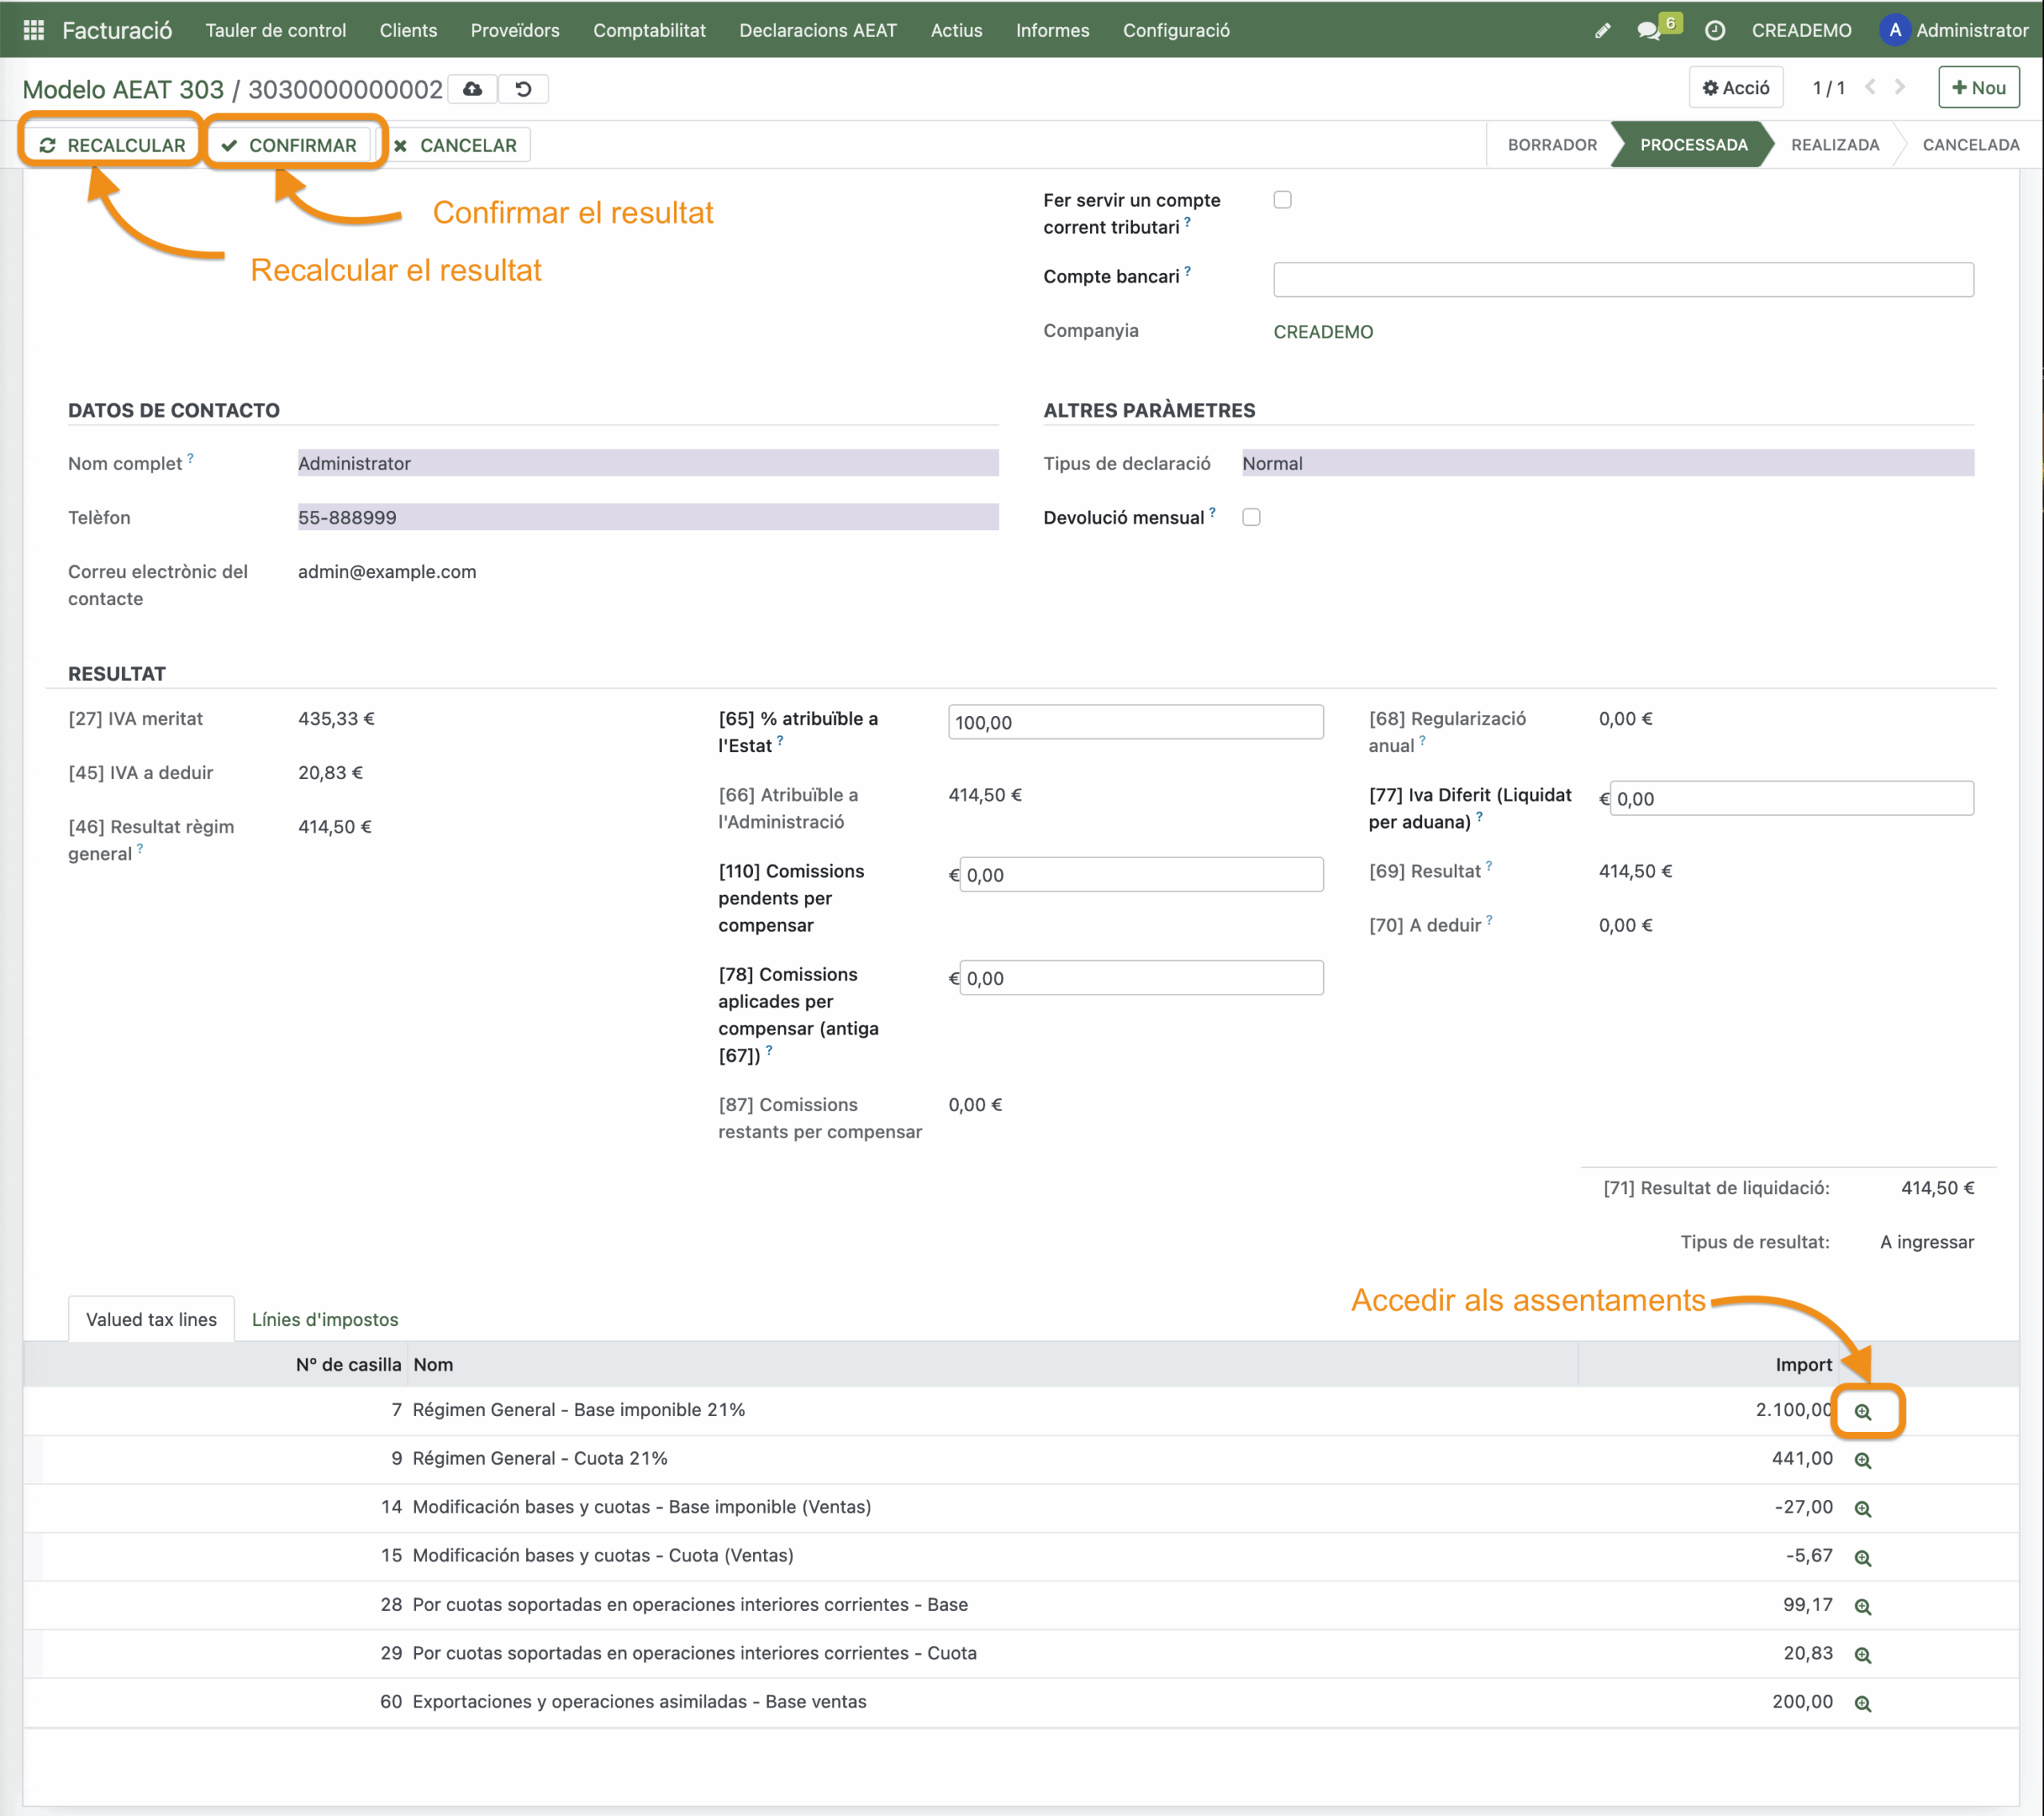
Task: Open the conversations chat bubble icon
Action: click(1649, 30)
